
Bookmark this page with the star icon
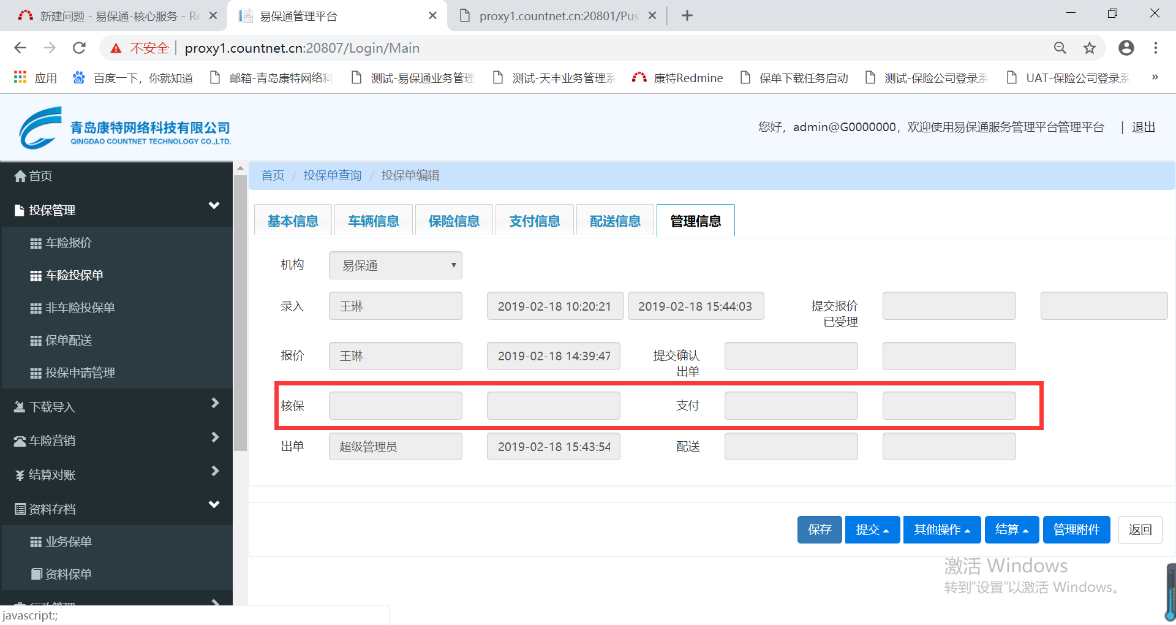[1089, 48]
